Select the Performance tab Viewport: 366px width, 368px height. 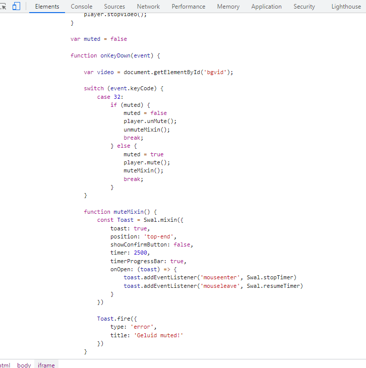[188, 7]
